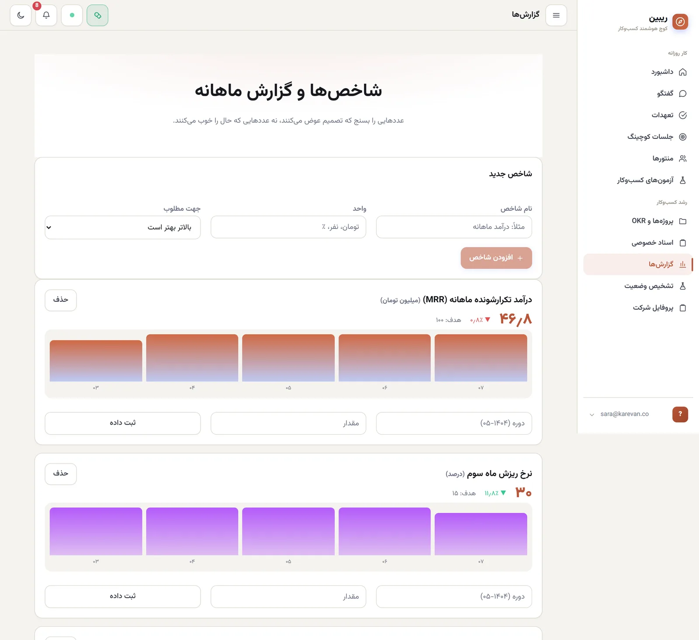Open notifications bell with 8 badge
Viewport: 699px width, 640px height.
click(x=46, y=15)
